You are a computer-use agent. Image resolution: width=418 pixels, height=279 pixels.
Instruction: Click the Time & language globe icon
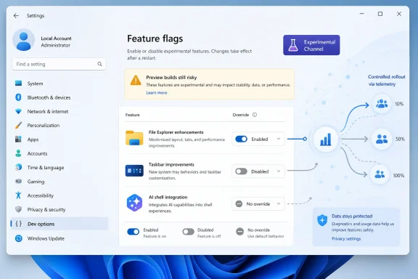tap(18, 167)
